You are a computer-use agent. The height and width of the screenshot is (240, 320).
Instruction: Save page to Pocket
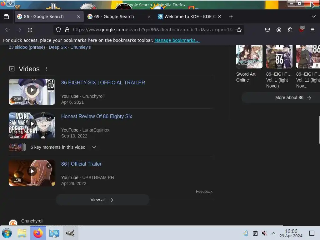pos(267,30)
